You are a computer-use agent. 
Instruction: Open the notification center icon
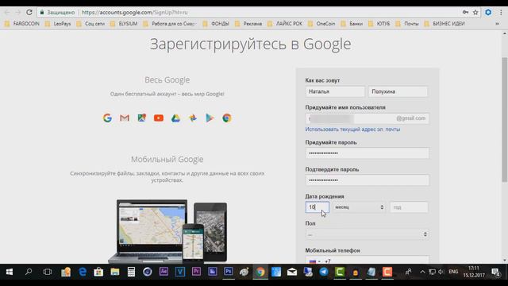[495, 272]
